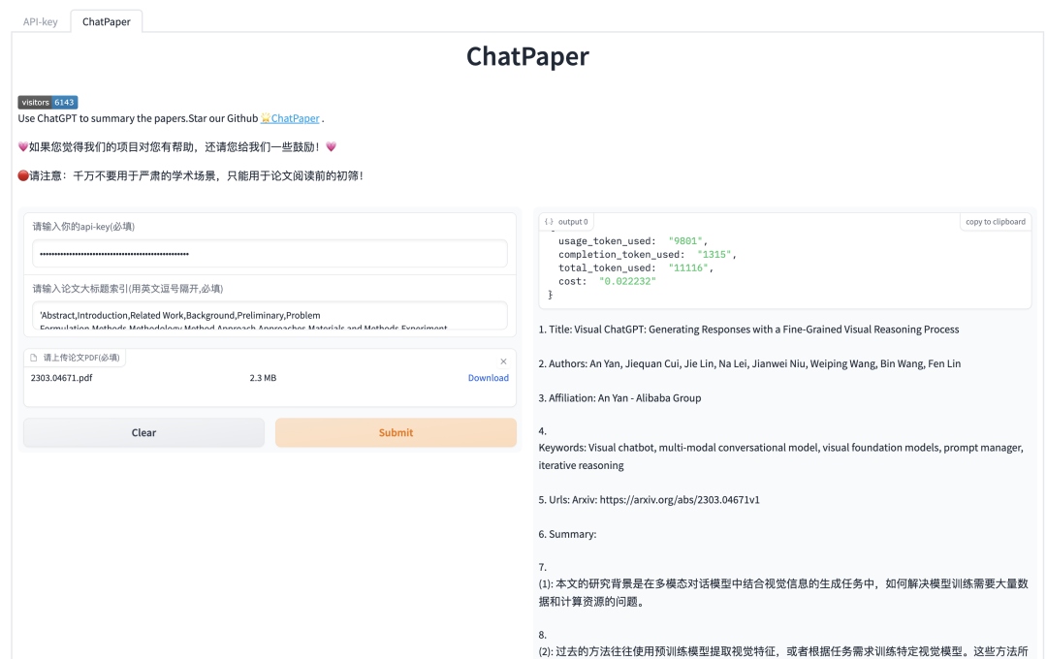Viewport: 1047px width, 659px height.
Task: Download the 2303.04671.pdf file
Action: [x=488, y=378]
